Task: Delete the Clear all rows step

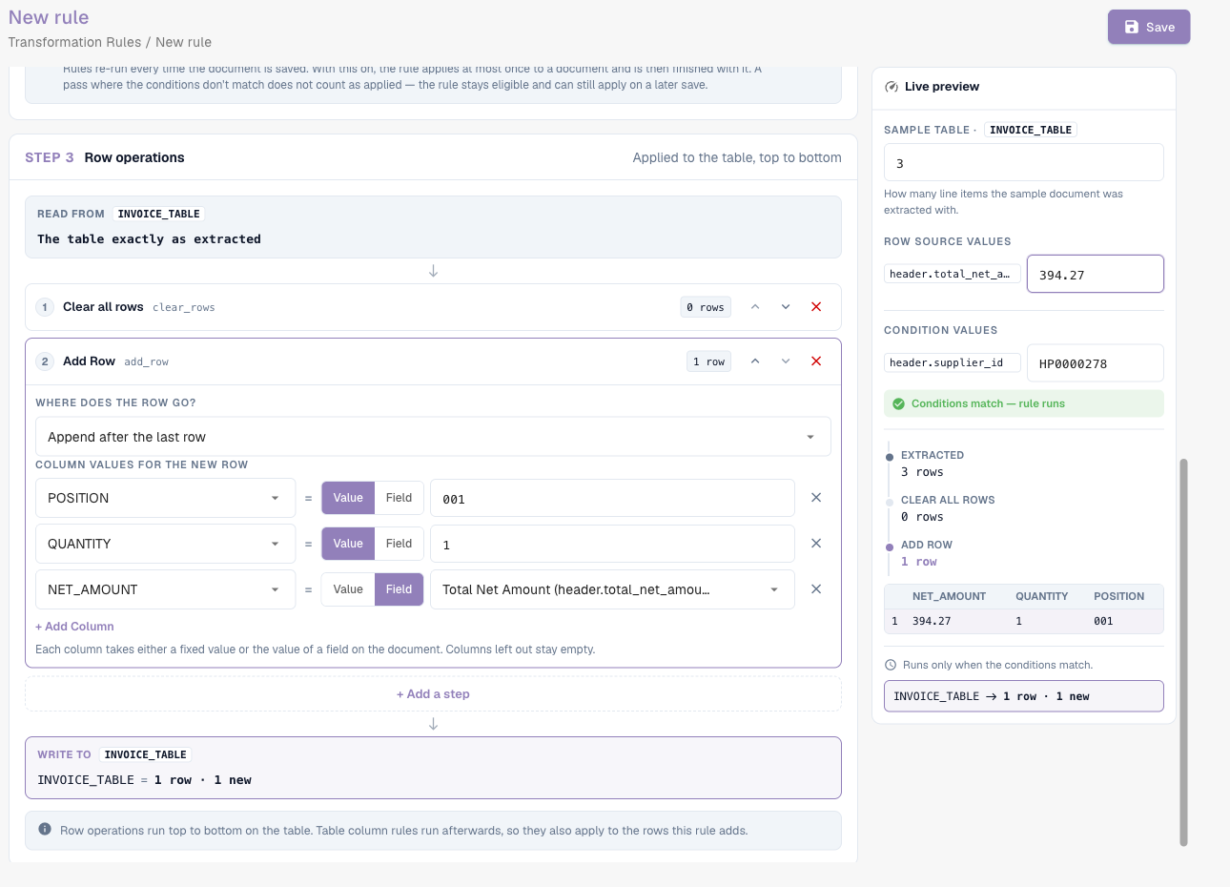Action: (x=816, y=307)
